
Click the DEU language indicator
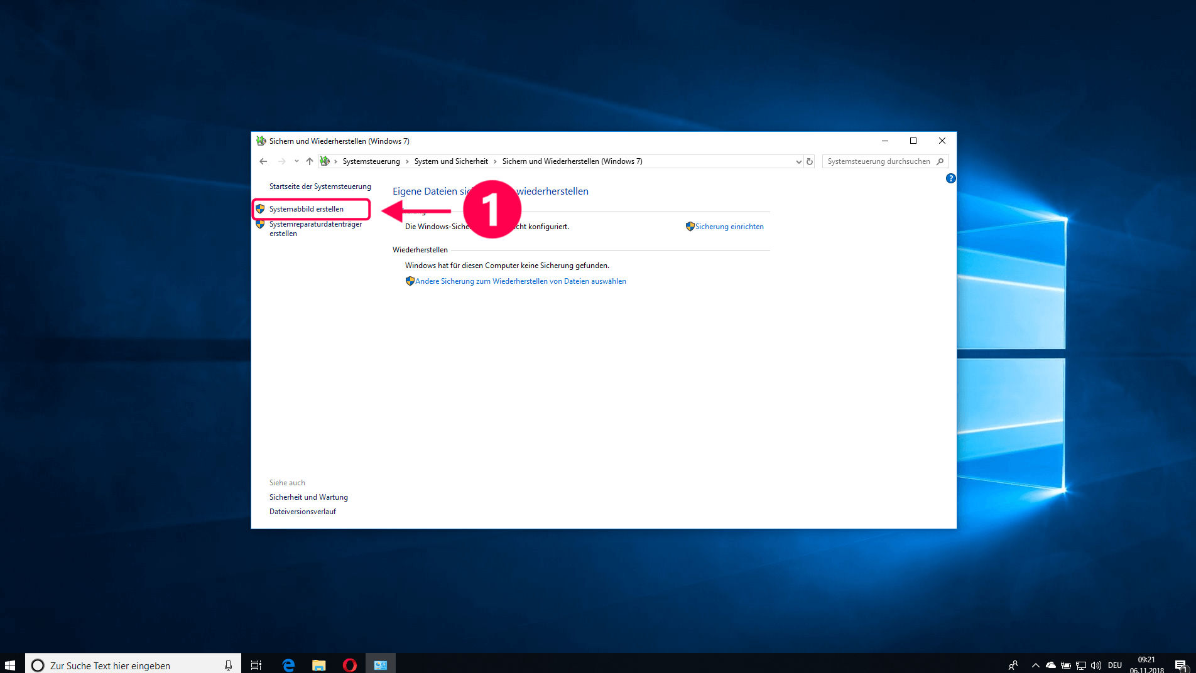point(1115,665)
